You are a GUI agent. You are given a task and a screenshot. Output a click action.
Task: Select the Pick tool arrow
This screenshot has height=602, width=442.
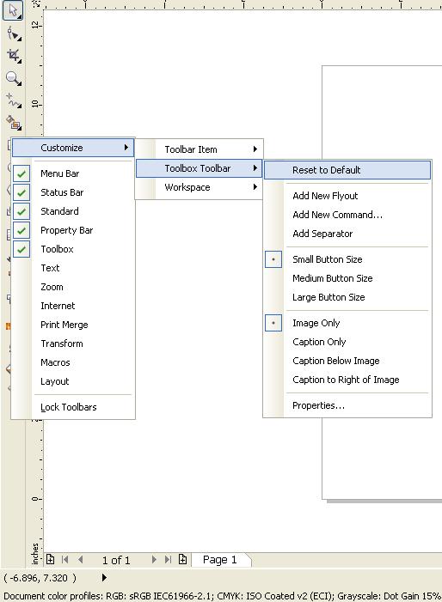coord(13,10)
